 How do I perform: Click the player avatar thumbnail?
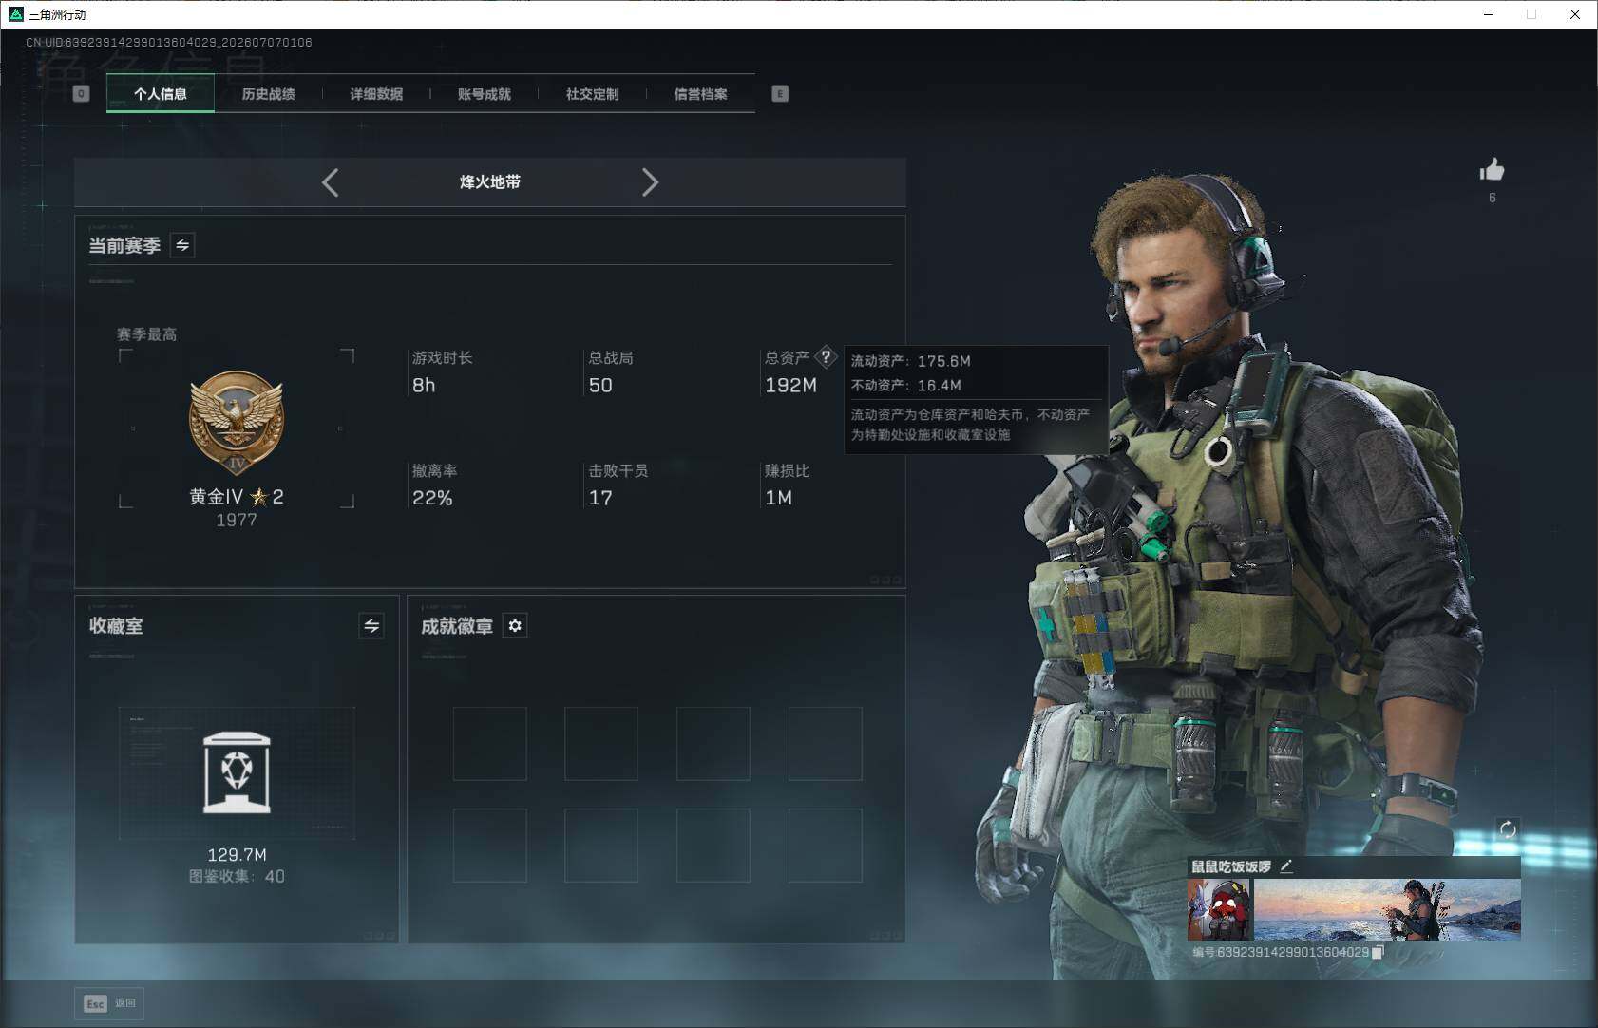point(1219,909)
